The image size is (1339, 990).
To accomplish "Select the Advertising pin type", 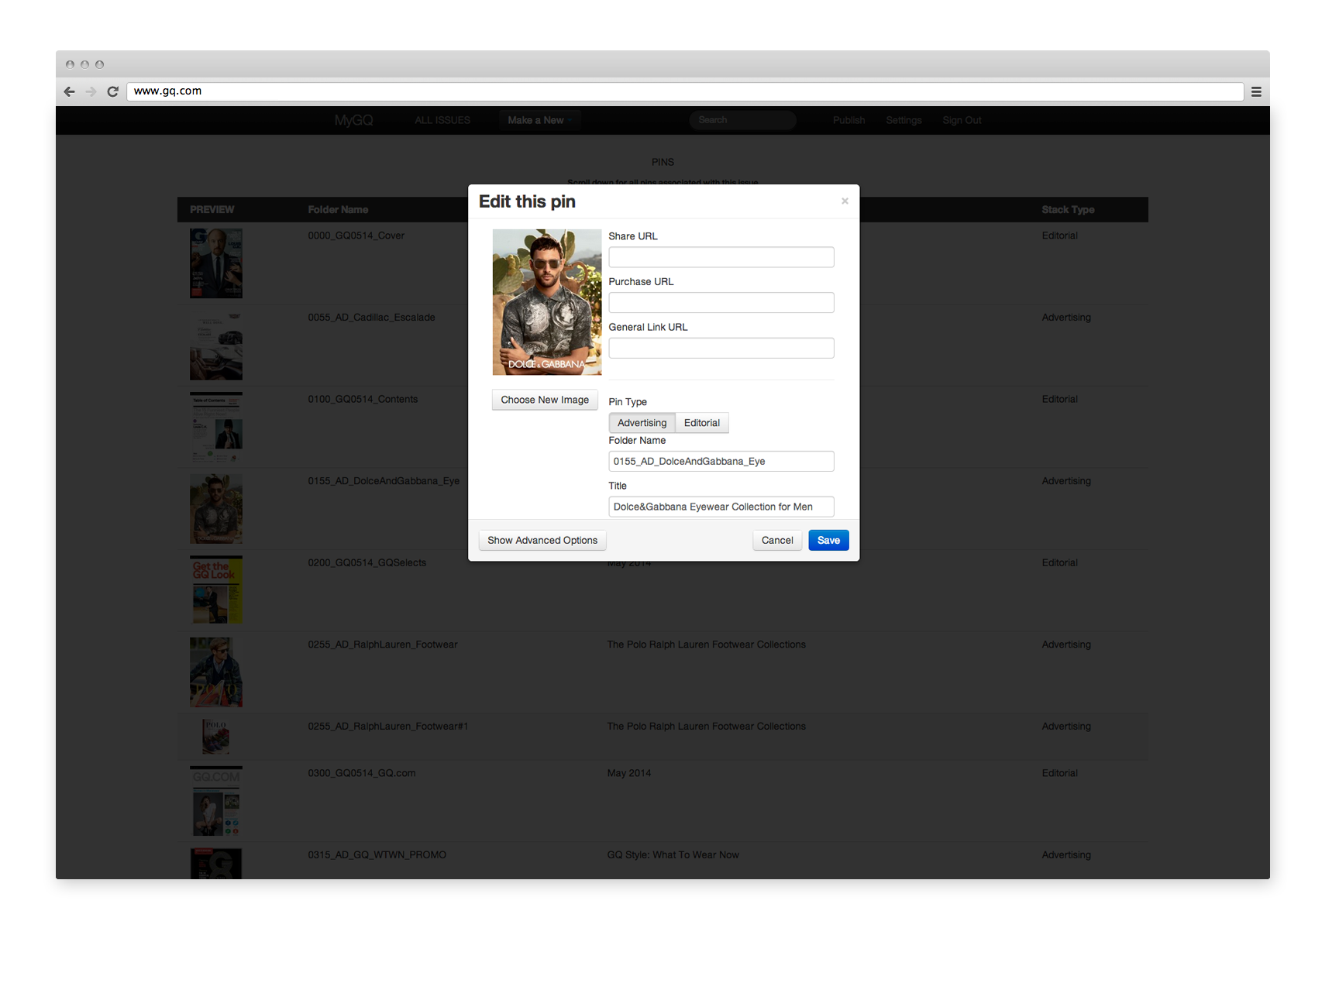I will click(642, 423).
